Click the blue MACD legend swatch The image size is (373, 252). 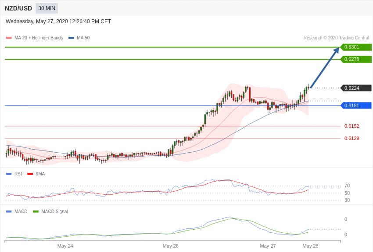pos(9,211)
